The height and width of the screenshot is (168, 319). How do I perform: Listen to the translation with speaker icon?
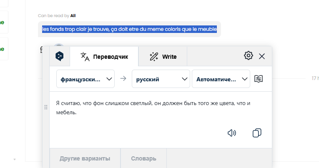click(232, 133)
